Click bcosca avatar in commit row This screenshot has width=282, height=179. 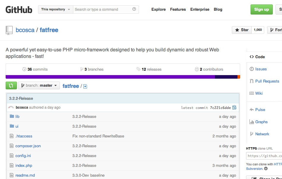tap(11, 107)
